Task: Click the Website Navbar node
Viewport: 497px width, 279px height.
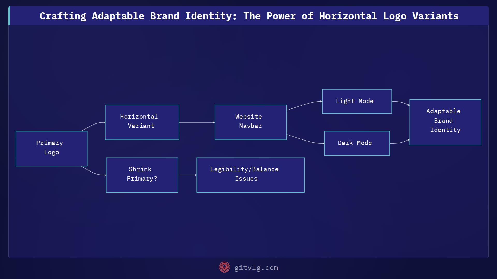Action: coord(251,122)
